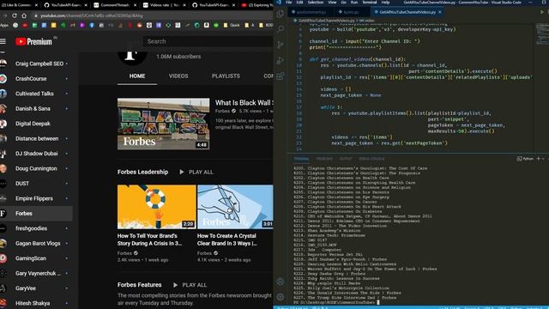Image resolution: width=549 pixels, height=309 pixels.
Task: Open the Apps bookmarks shortcut
Action: pyautogui.click(x=3, y=25)
